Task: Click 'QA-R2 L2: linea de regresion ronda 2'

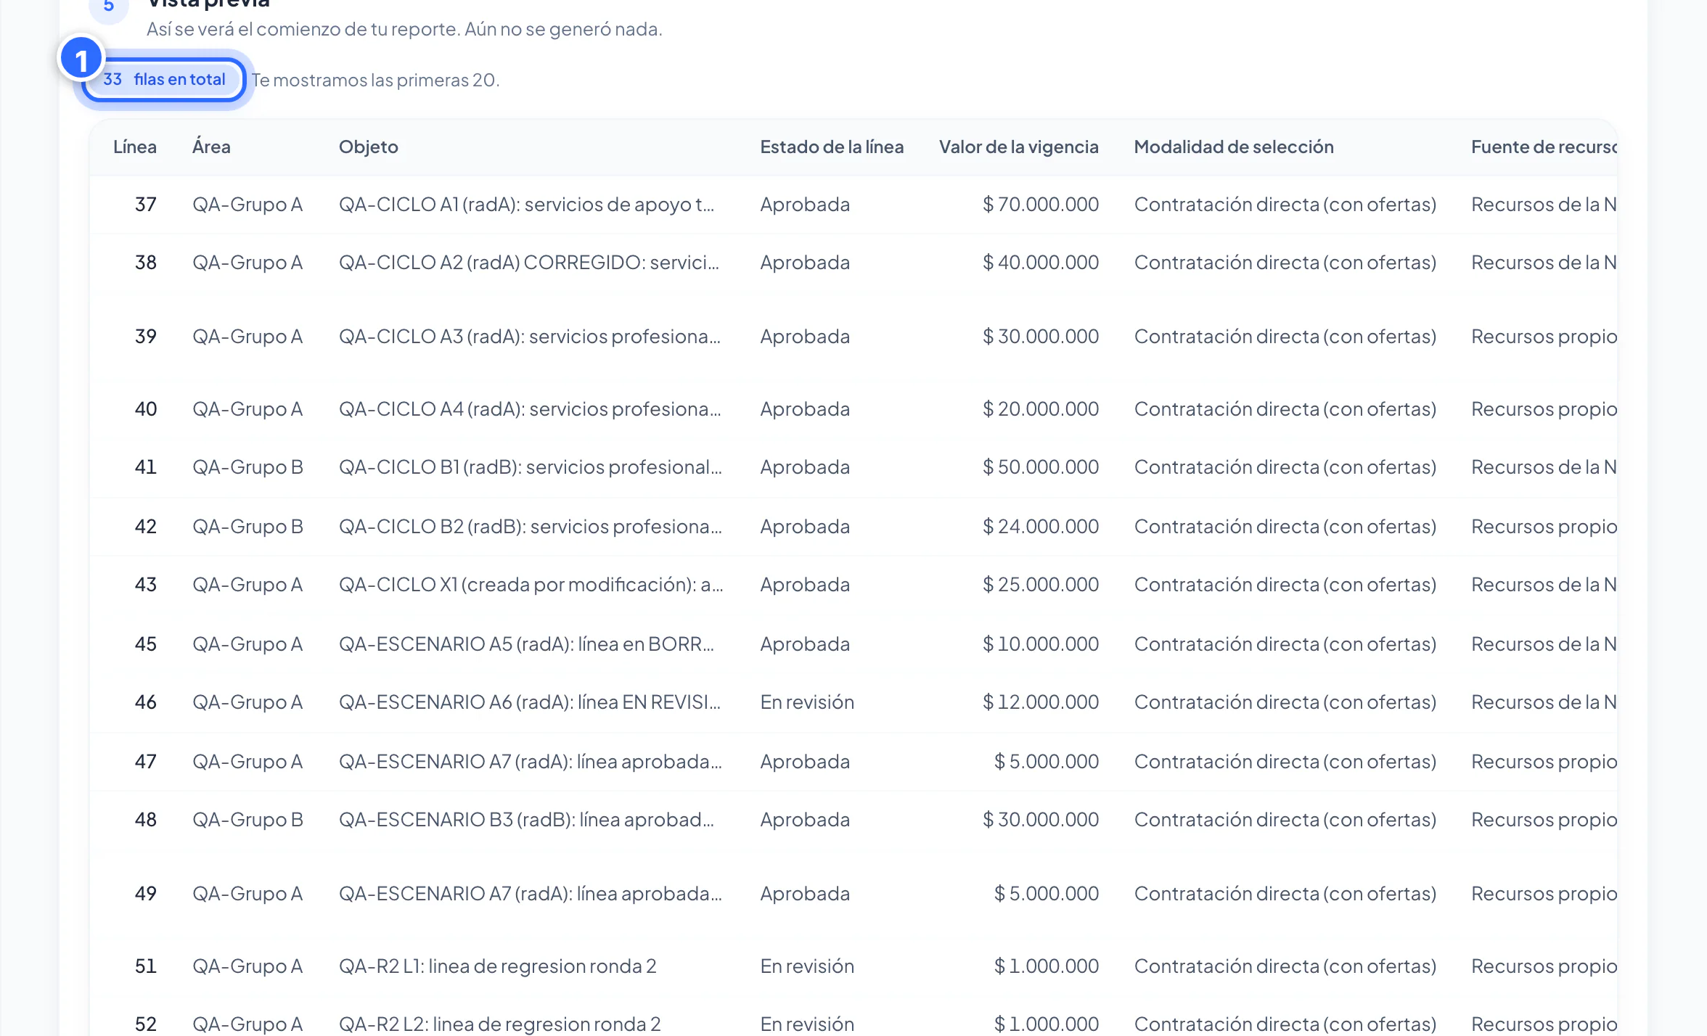Action: coord(500,1024)
